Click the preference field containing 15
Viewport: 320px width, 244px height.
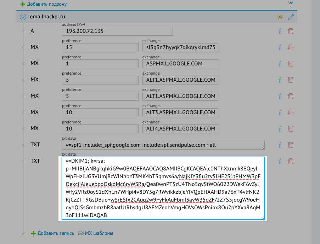100,48
